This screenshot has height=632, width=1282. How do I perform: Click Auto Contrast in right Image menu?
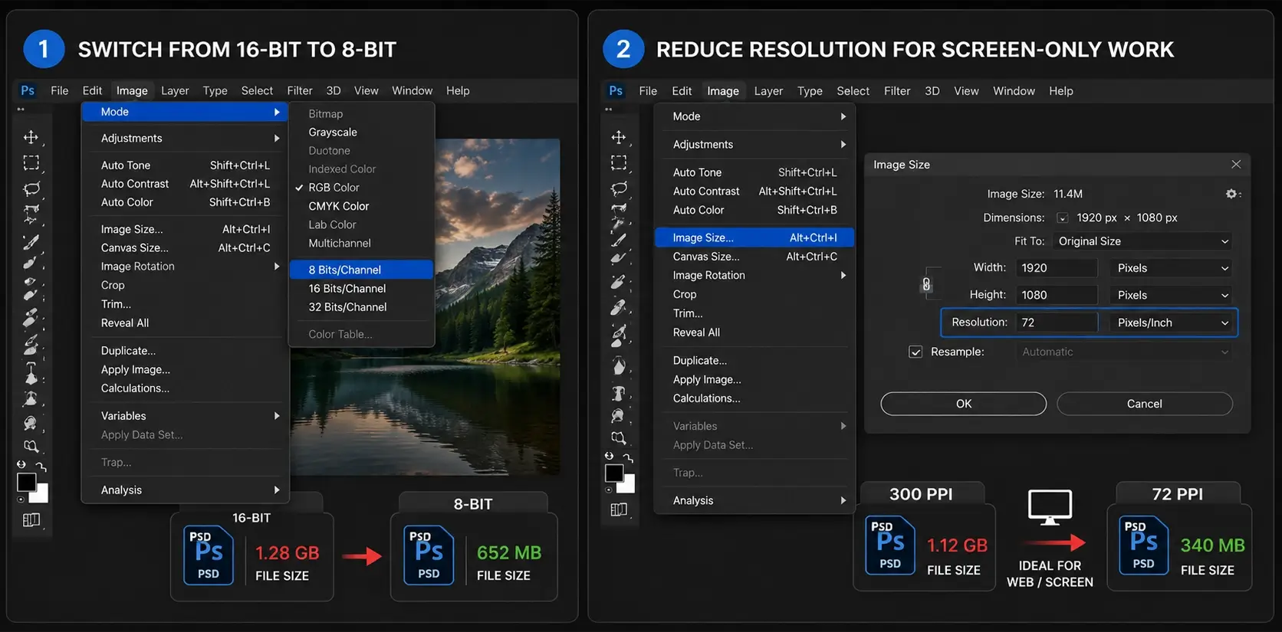coord(754,192)
